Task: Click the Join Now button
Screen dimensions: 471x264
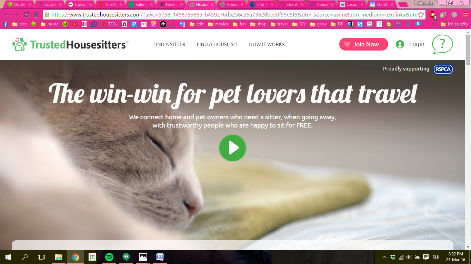Action: point(364,44)
